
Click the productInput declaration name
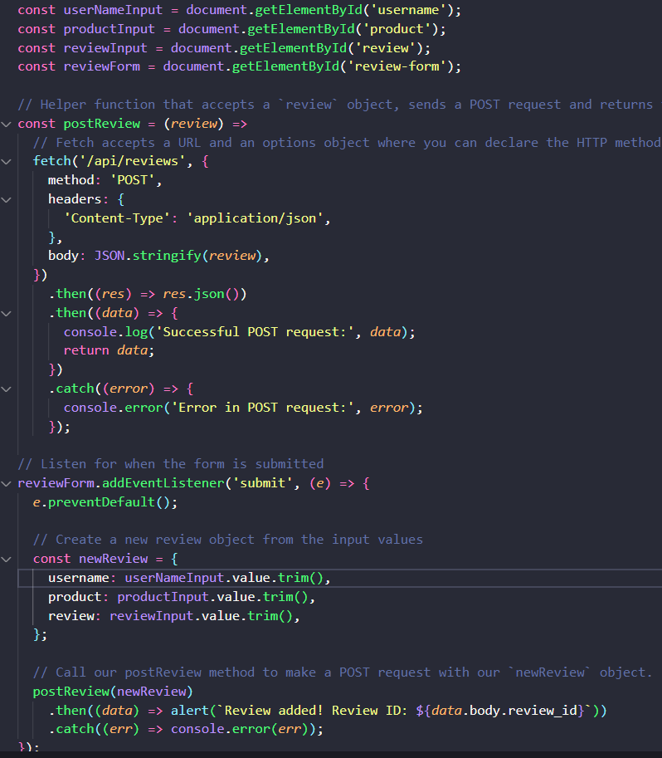click(x=110, y=29)
